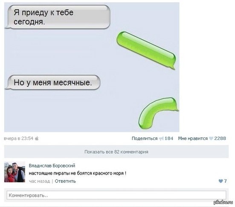This screenshot has height=207, width=235.
Task: Click Ответить to reply to comment
Action: [65, 181]
